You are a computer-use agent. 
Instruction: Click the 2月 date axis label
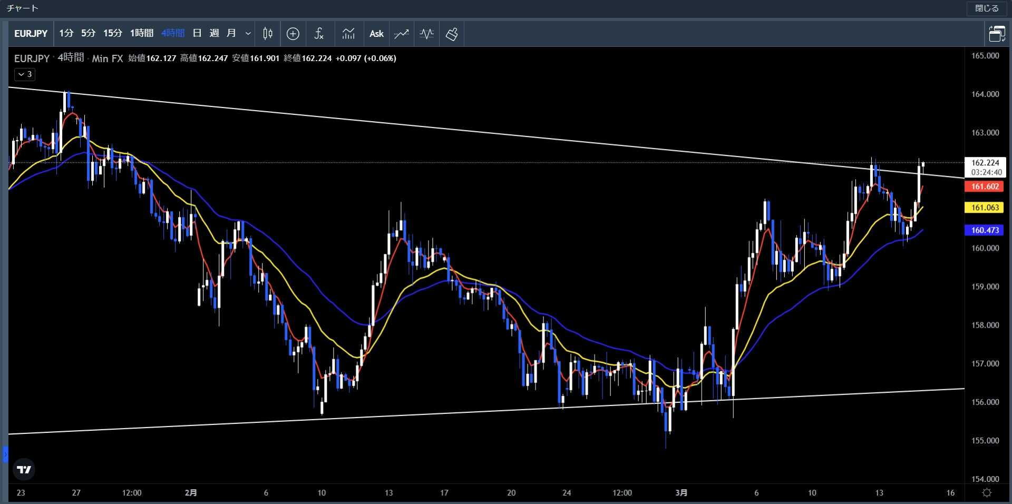tap(191, 493)
